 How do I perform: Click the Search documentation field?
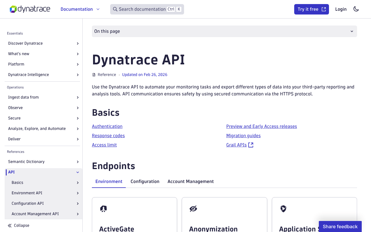coord(147,9)
